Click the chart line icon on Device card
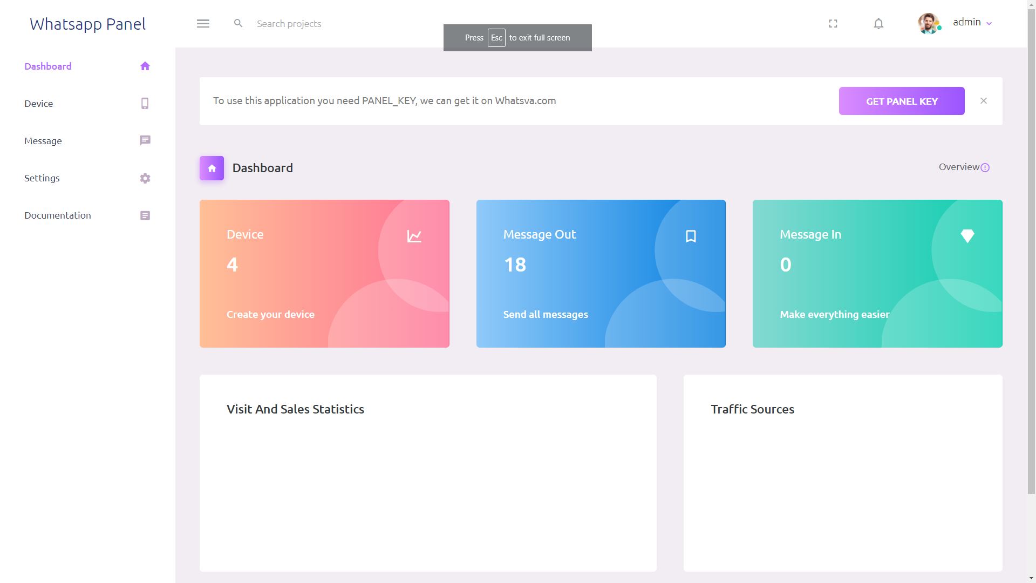1036x583 pixels. [414, 236]
